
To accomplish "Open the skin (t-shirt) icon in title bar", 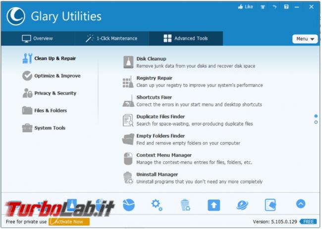I will point(263,7).
